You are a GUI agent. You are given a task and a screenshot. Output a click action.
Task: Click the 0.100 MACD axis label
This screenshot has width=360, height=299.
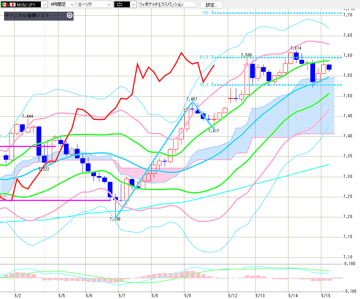[350, 264]
